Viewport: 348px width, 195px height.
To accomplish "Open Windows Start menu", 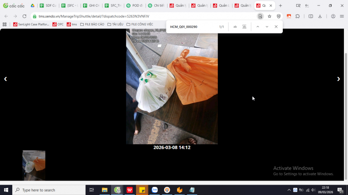I will pos(6,190).
